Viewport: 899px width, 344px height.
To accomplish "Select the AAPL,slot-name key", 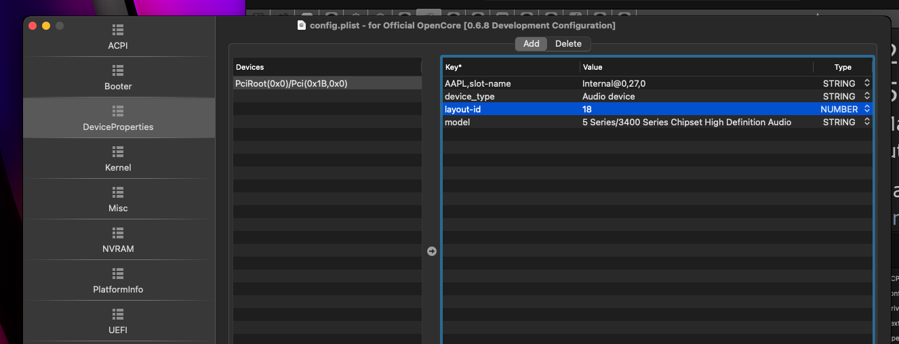I will pyautogui.click(x=477, y=83).
